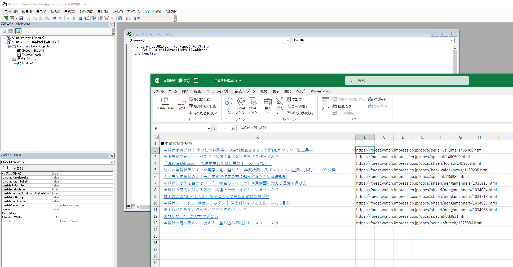Click ダイアログの実行 in コントロール group
The height and width of the screenshot is (267, 513).
pyautogui.click(x=300, y=113)
